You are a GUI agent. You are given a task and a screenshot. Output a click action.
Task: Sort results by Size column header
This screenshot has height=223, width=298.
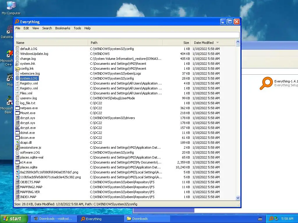click(177, 43)
